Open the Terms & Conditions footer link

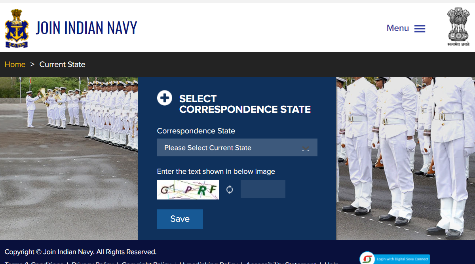coord(34,263)
